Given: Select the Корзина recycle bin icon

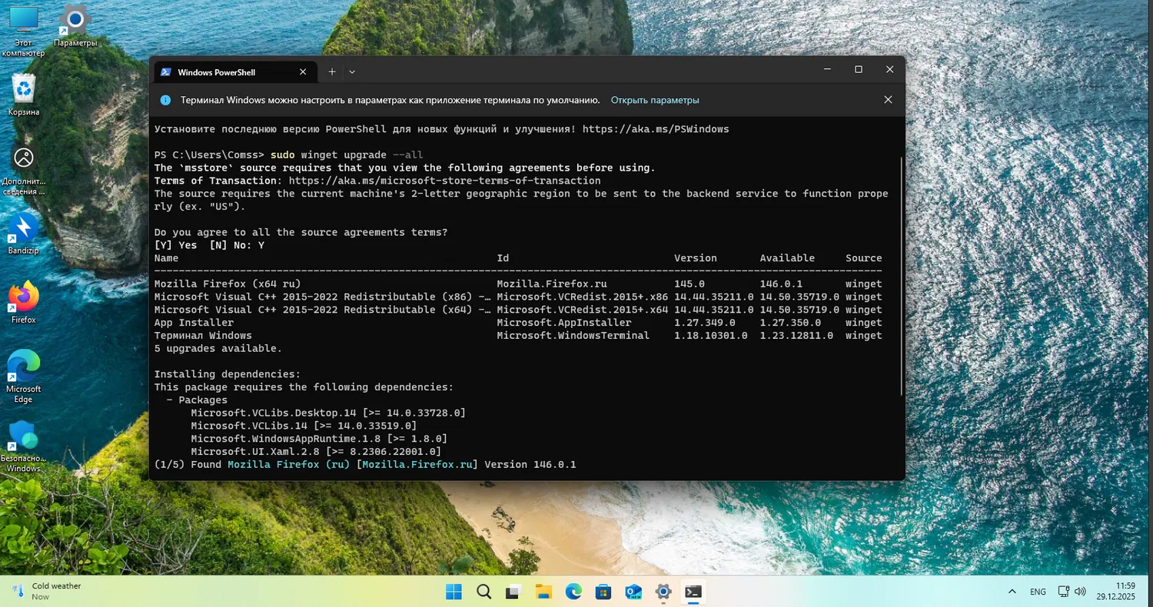Looking at the screenshot, I should coord(24,95).
